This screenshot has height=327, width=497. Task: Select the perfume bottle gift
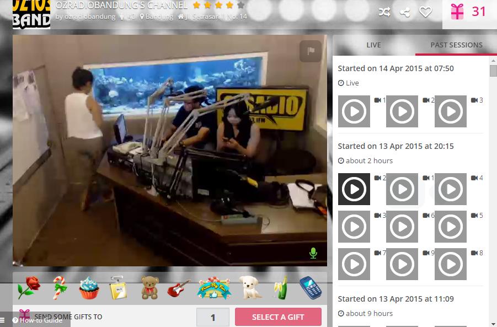click(x=118, y=288)
